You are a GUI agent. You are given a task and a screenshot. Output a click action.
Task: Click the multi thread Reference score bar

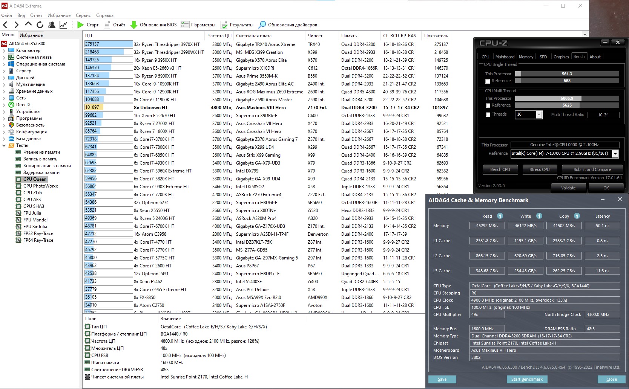point(567,105)
